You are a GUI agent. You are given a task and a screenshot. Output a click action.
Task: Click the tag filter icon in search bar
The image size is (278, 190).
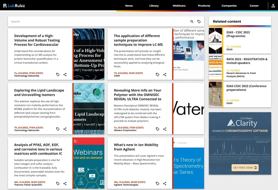pyautogui.click(x=199, y=21)
